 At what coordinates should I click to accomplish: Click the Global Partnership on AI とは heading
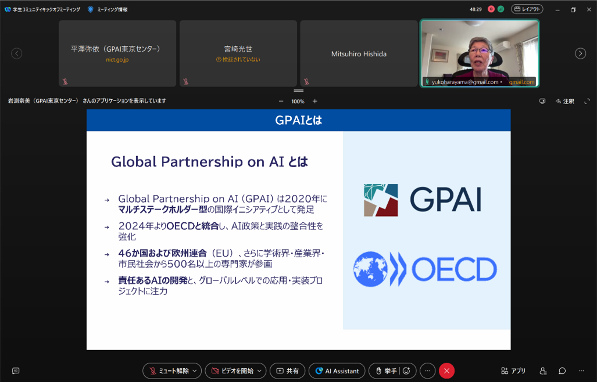209,162
